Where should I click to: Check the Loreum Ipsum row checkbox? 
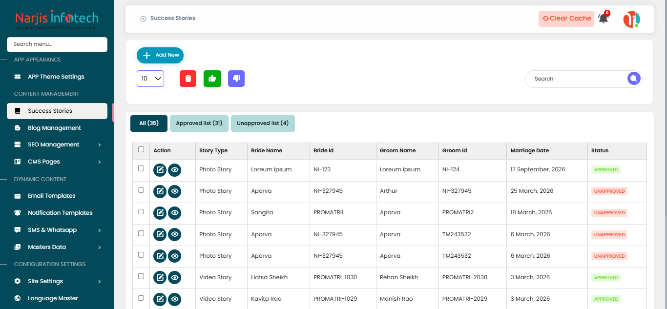click(141, 168)
